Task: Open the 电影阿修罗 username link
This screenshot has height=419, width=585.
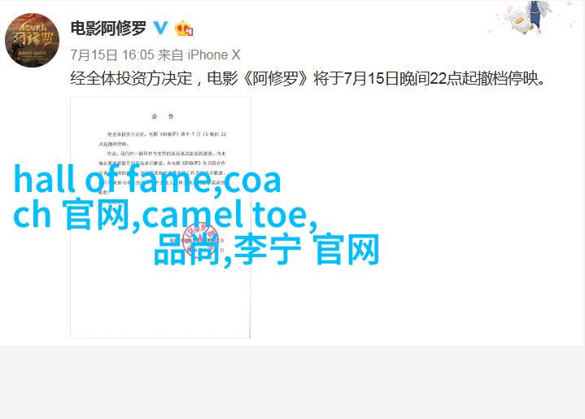Action: pos(108,28)
